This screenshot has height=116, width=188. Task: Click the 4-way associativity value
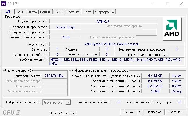click(x=176, y=81)
